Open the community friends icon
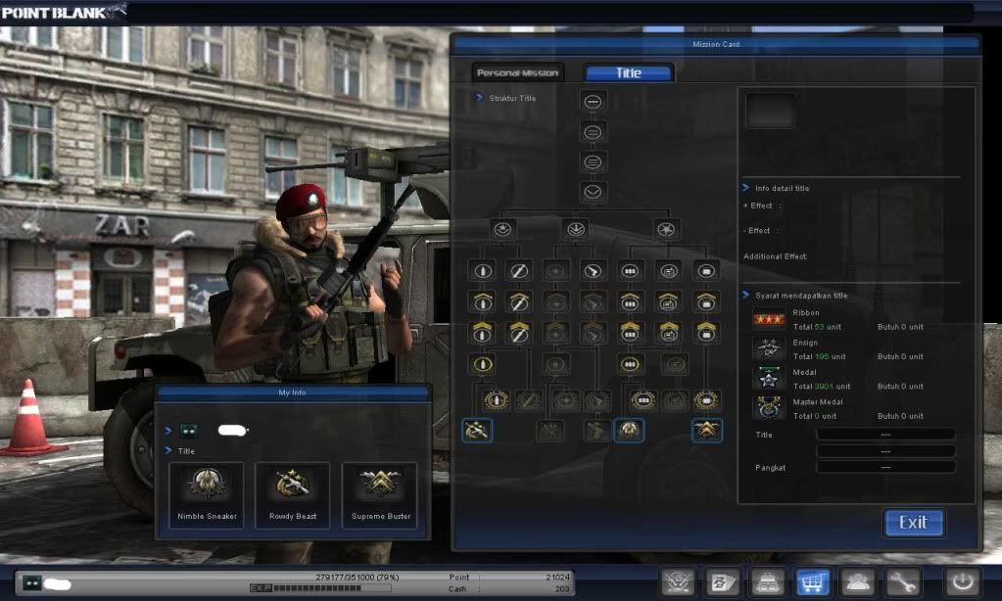 point(857,581)
